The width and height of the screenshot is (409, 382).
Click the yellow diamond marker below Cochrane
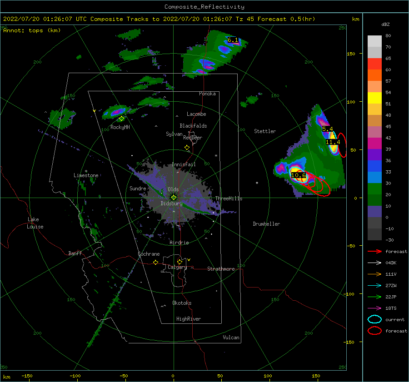pyautogui.click(x=156, y=262)
